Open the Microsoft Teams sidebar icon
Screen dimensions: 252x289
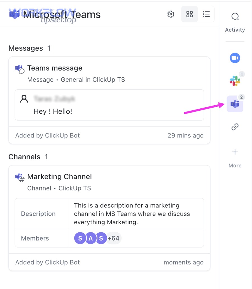pyautogui.click(x=235, y=104)
